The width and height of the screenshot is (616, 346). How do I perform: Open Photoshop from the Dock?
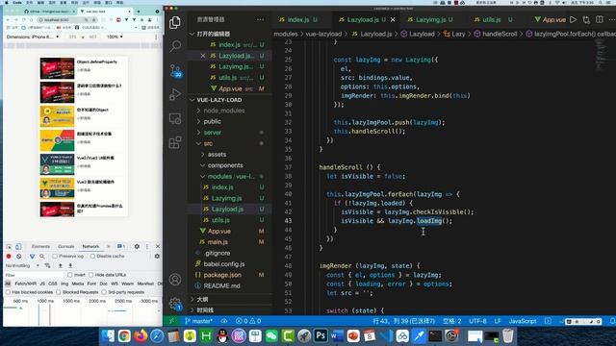(321, 335)
